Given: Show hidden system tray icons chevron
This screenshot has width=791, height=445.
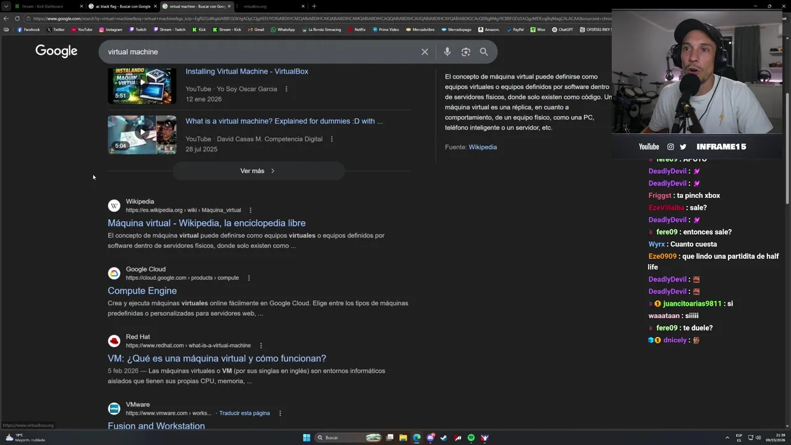Looking at the screenshot, I should pos(727,438).
